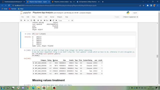Select cell with df.drop('Last Updated',axis=1)
The height and width of the screenshot is (90, 160).
(x=84, y=53)
